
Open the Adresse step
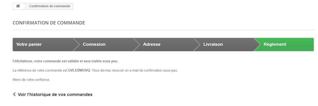(152, 45)
